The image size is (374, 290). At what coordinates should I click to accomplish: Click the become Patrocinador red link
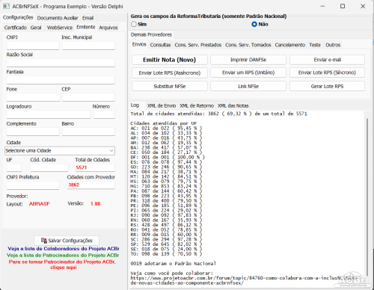62,265
